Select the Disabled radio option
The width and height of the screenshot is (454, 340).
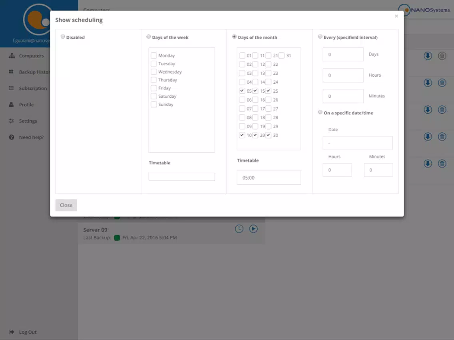[62, 37]
